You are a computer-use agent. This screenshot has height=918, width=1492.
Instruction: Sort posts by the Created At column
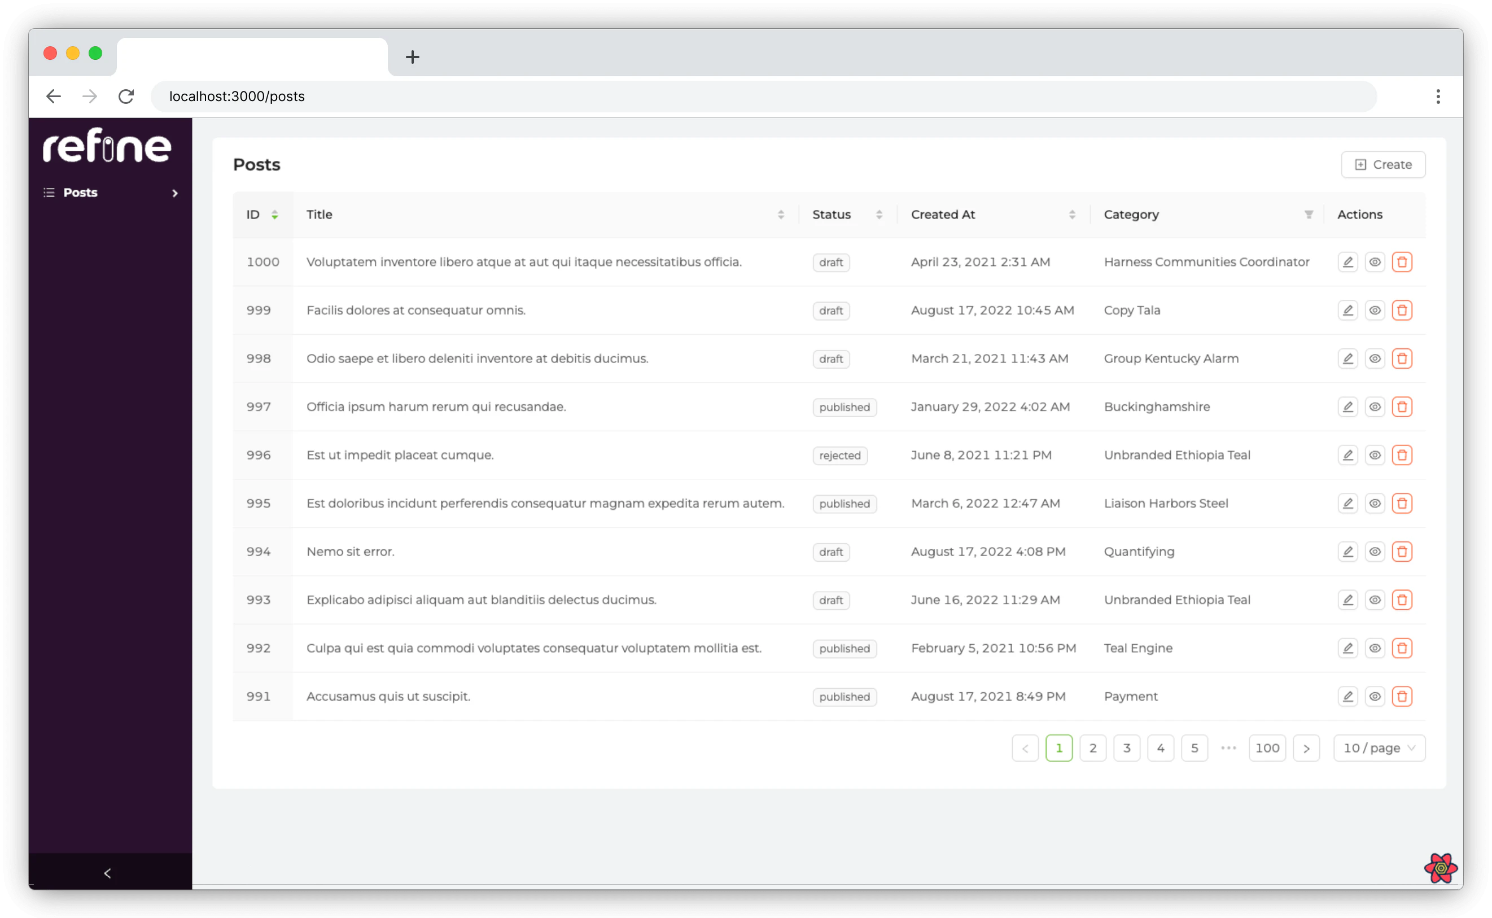click(1073, 214)
